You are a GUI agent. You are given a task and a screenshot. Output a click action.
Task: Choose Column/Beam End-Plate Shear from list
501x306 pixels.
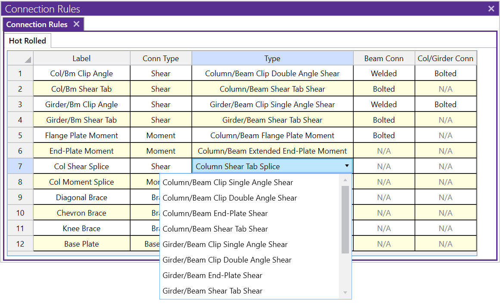(x=215, y=213)
